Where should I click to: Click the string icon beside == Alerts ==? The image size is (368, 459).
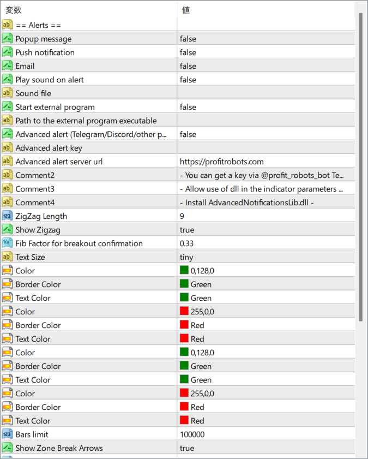pos(7,25)
